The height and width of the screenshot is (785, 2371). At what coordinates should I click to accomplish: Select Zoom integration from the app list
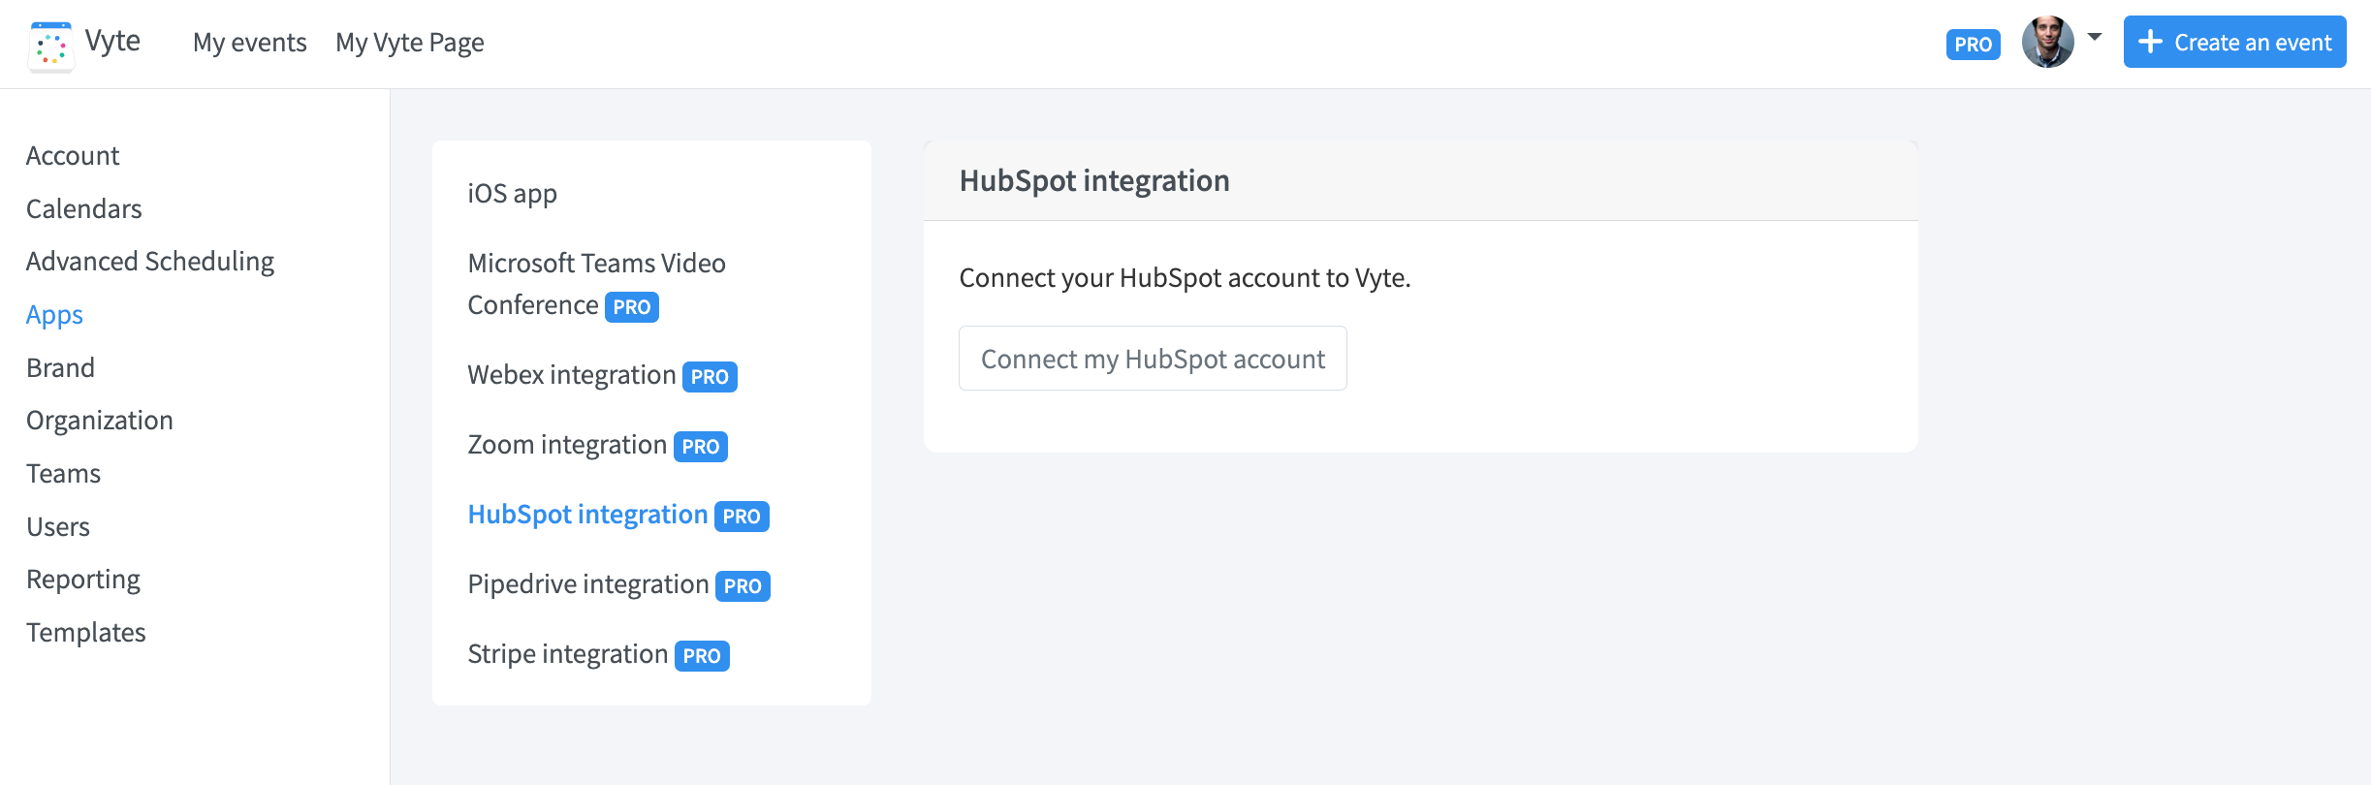click(x=567, y=444)
